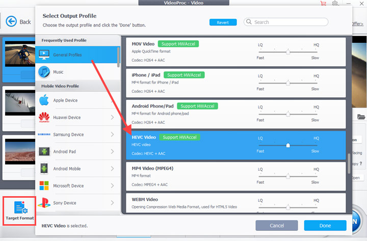This screenshot has height=241, width=367.
Task: Click the Search input field
Action: pos(286,22)
